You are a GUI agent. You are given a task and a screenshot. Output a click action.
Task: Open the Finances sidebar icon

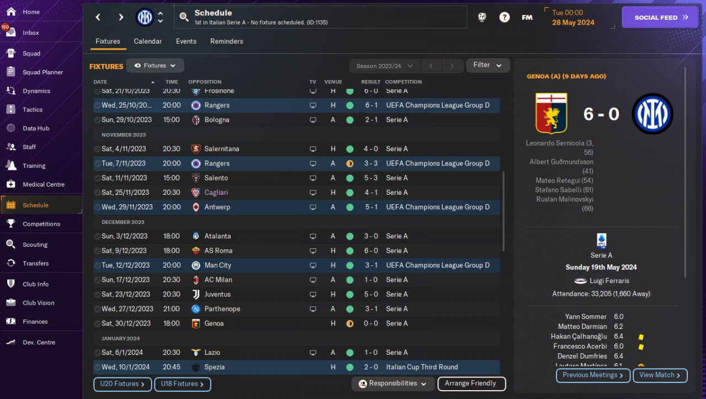coord(10,321)
